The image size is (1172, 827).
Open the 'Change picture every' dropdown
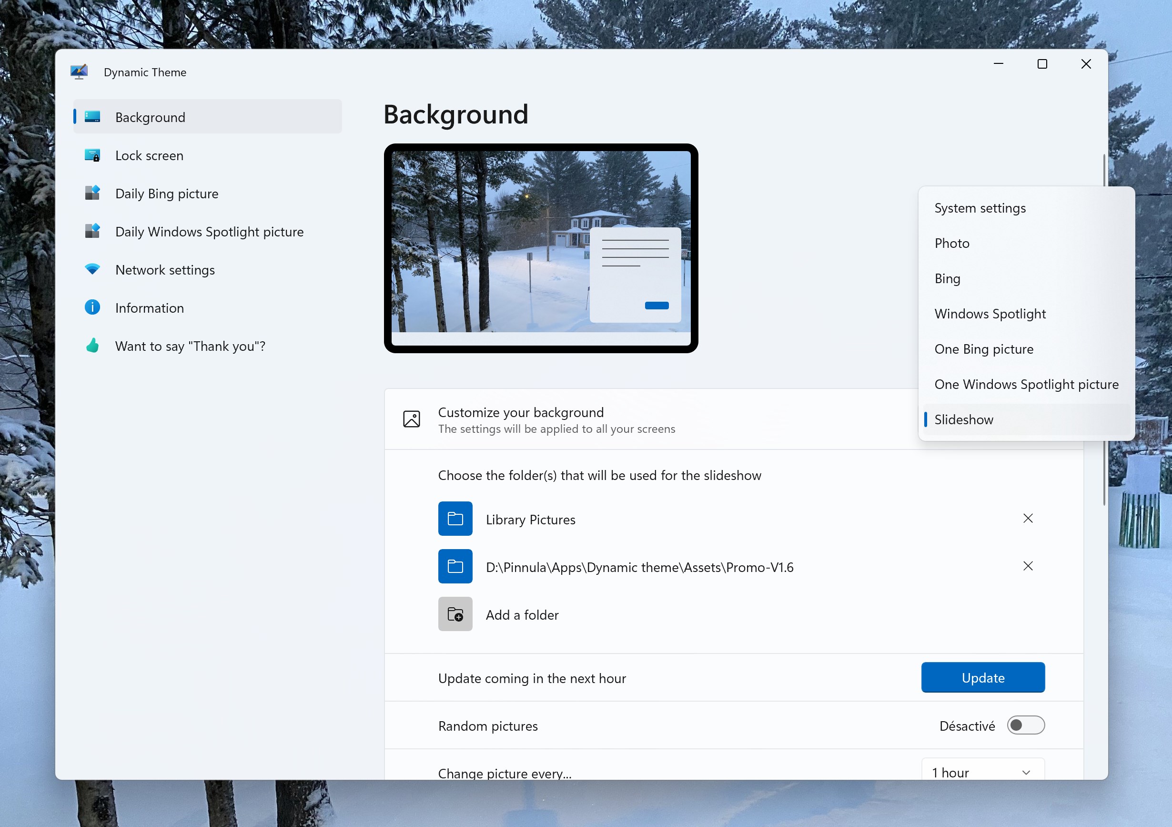[x=981, y=771]
